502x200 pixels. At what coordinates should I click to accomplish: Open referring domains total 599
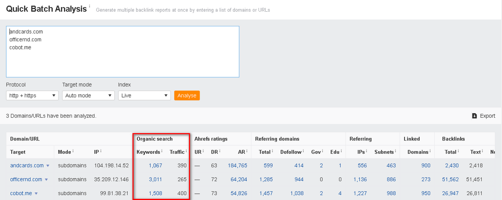(x=268, y=165)
